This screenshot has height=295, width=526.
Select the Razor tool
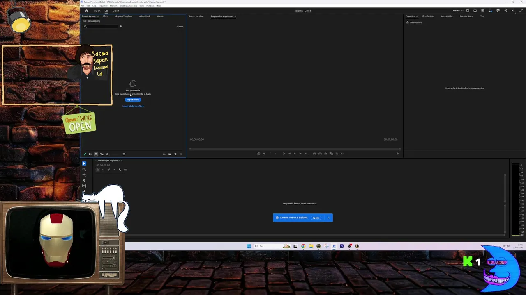(x=84, y=180)
